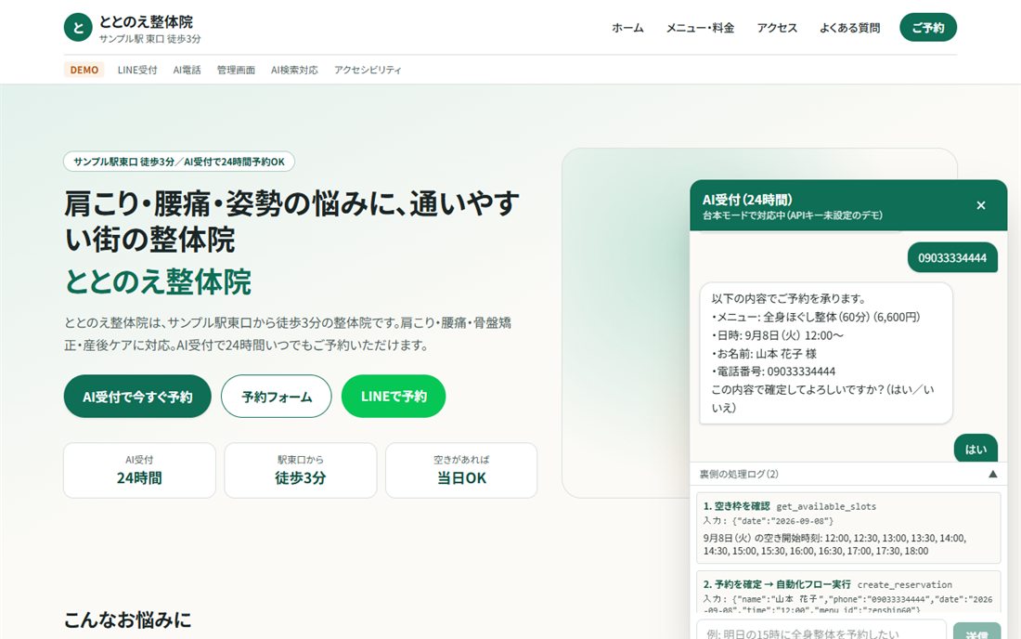Open the ホーム nav item
The image size is (1021, 639).
[627, 27]
